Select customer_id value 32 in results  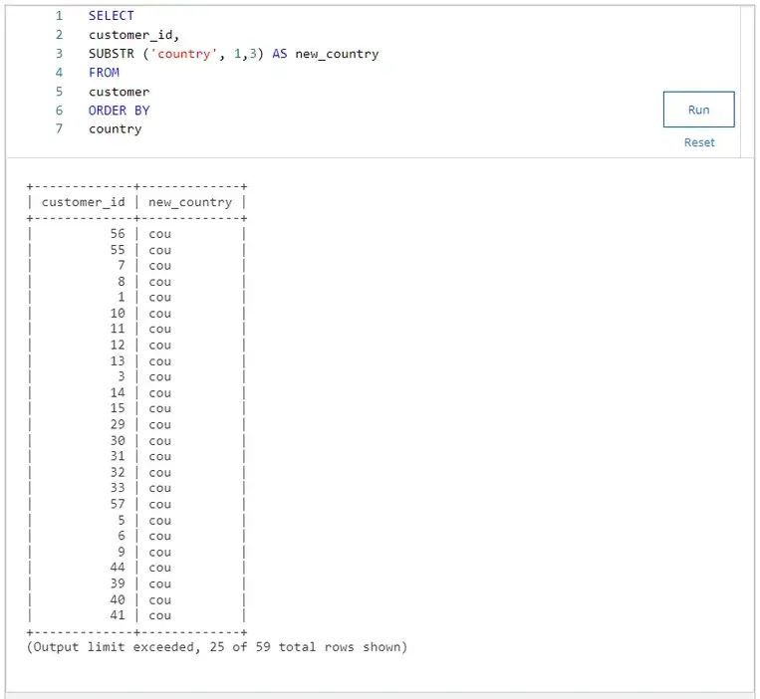coord(118,472)
